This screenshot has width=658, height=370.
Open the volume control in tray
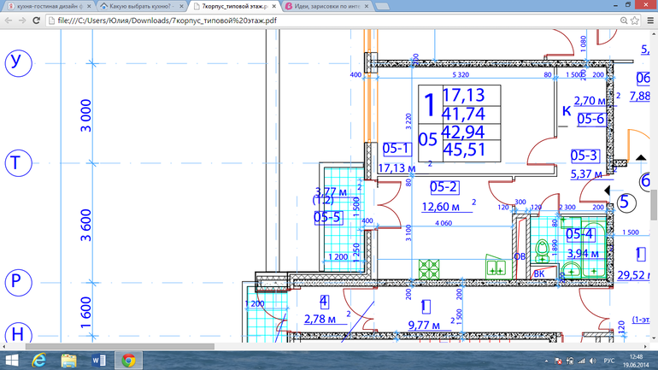tap(594, 360)
